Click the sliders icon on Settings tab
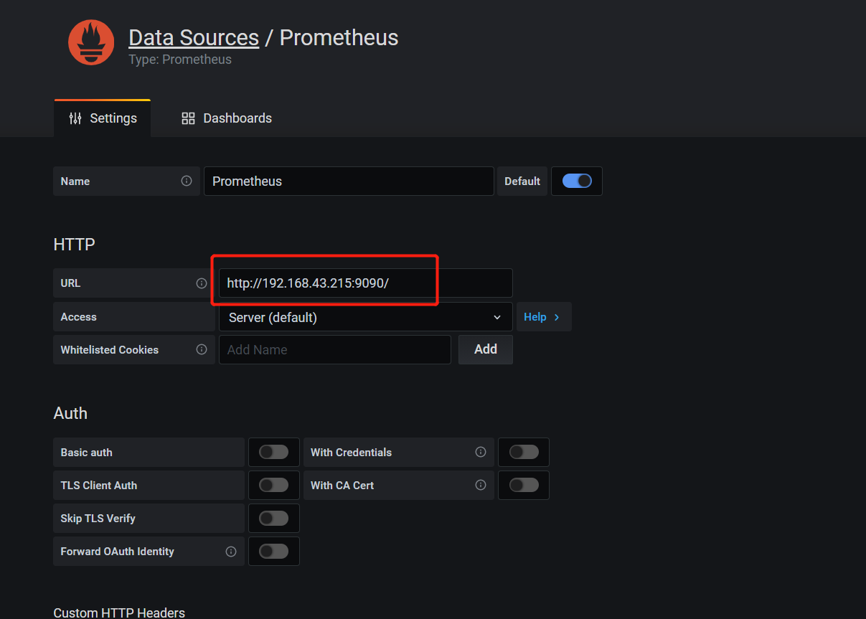 (x=75, y=118)
